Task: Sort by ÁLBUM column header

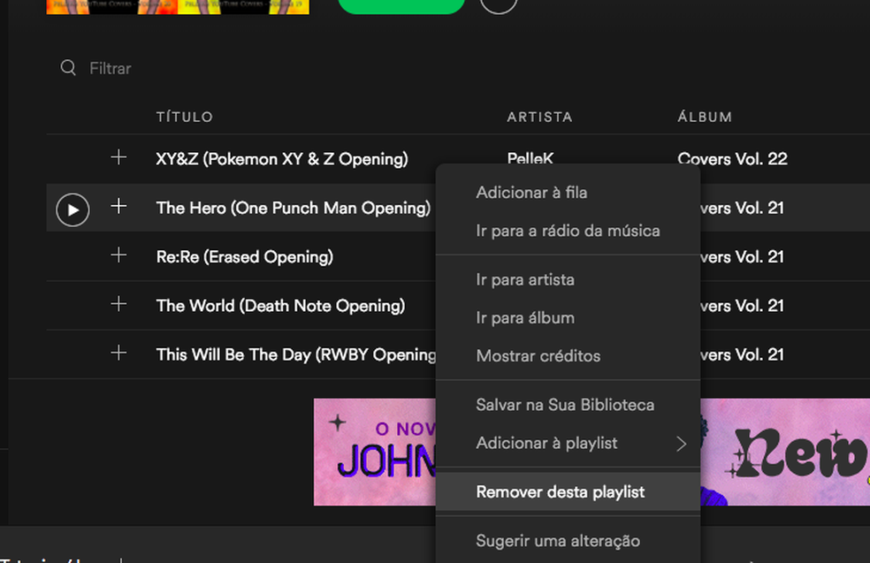Action: (705, 117)
